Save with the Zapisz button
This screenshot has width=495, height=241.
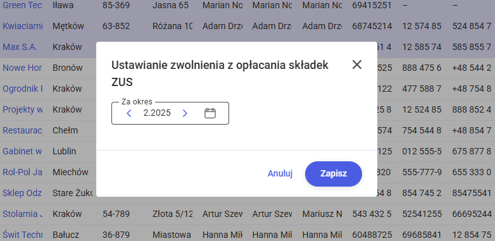pos(334,174)
